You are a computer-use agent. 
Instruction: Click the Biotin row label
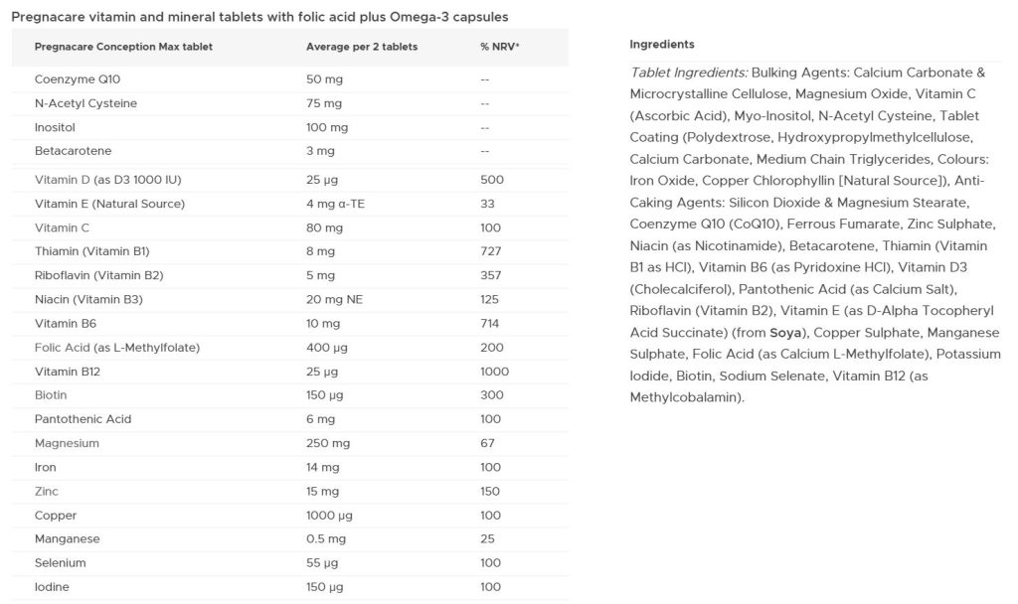pyautogui.click(x=52, y=394)
